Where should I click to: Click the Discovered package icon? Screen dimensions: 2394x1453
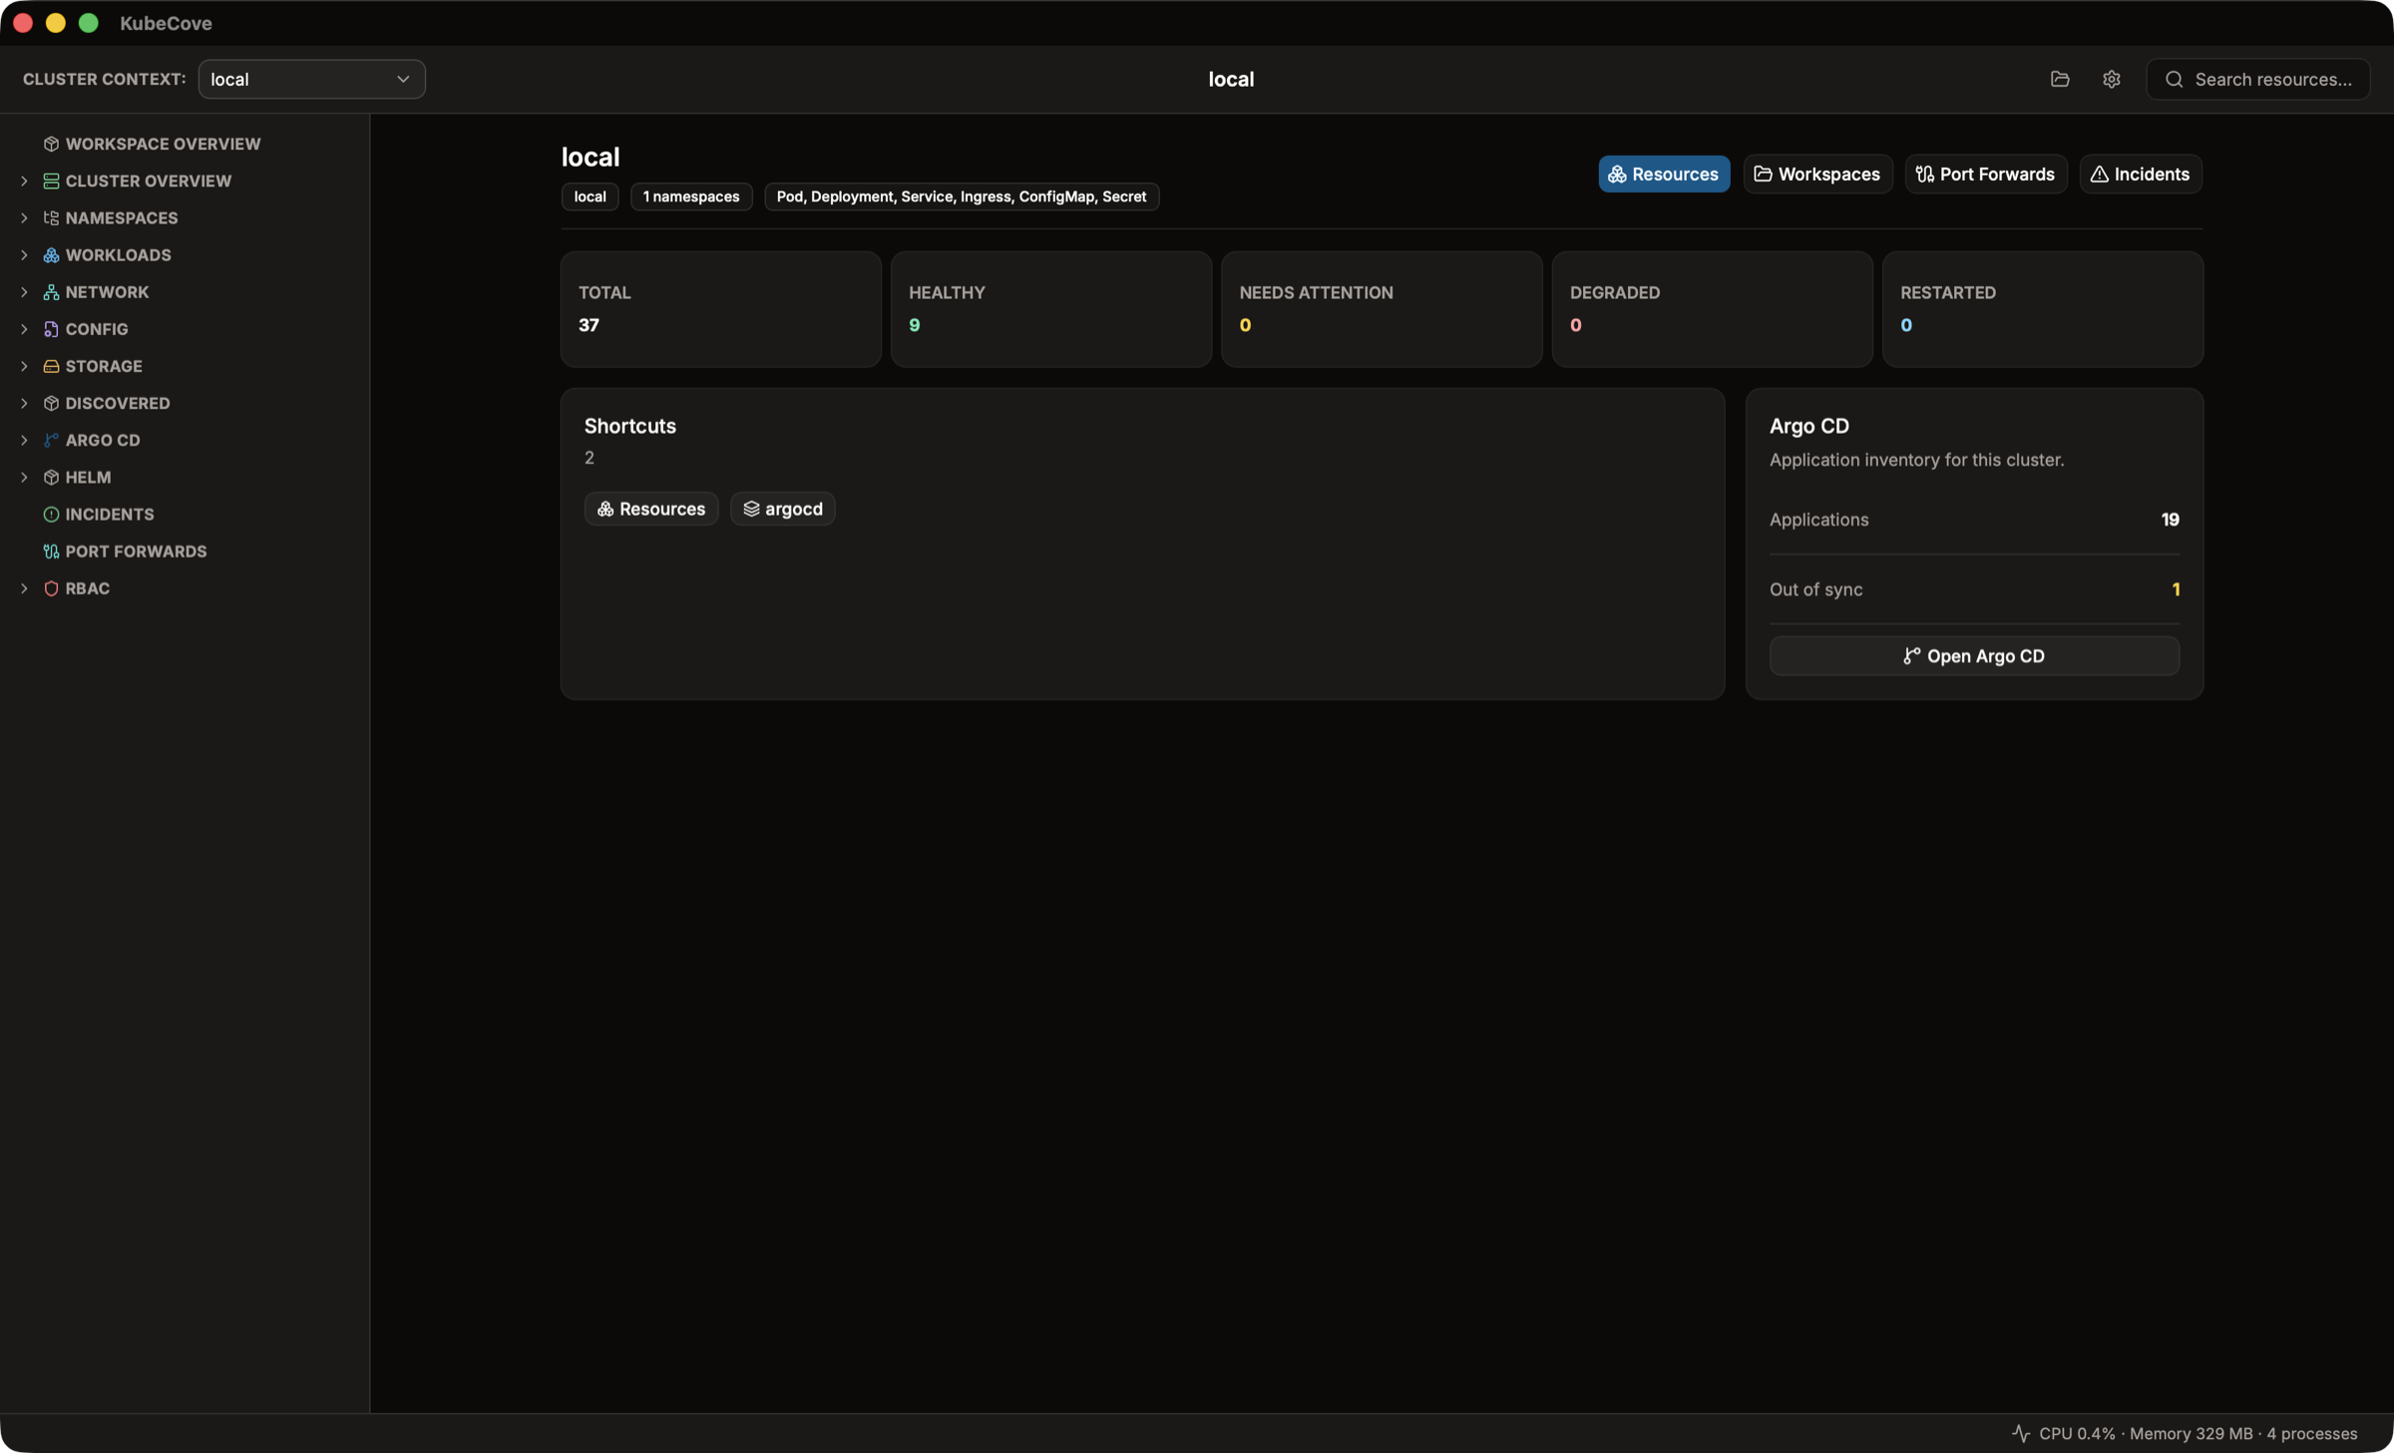coord(51,403)
